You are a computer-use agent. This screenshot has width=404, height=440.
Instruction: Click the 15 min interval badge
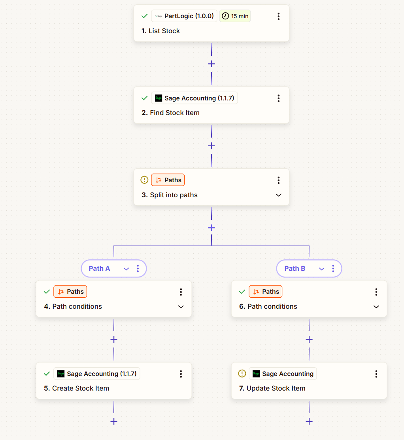235,16
